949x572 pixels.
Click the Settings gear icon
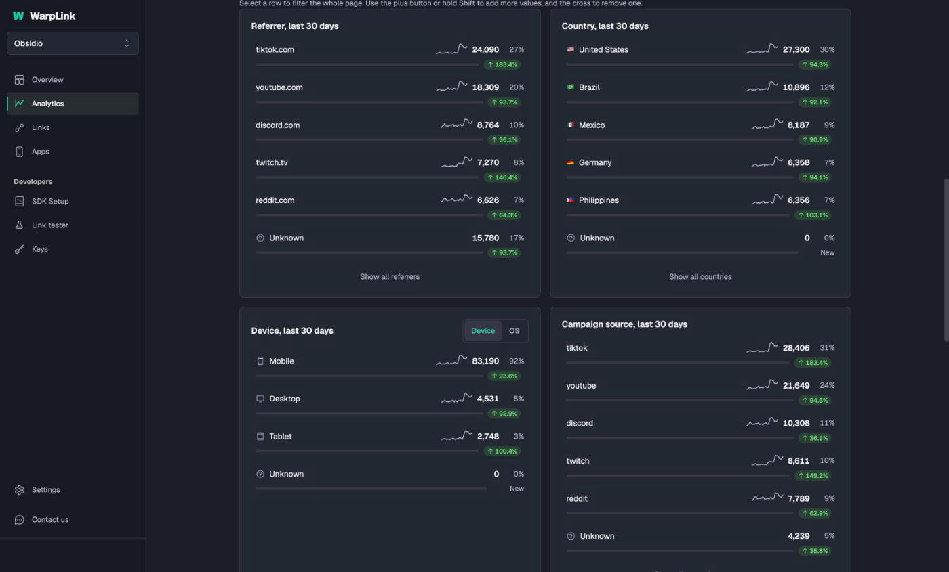19,490
